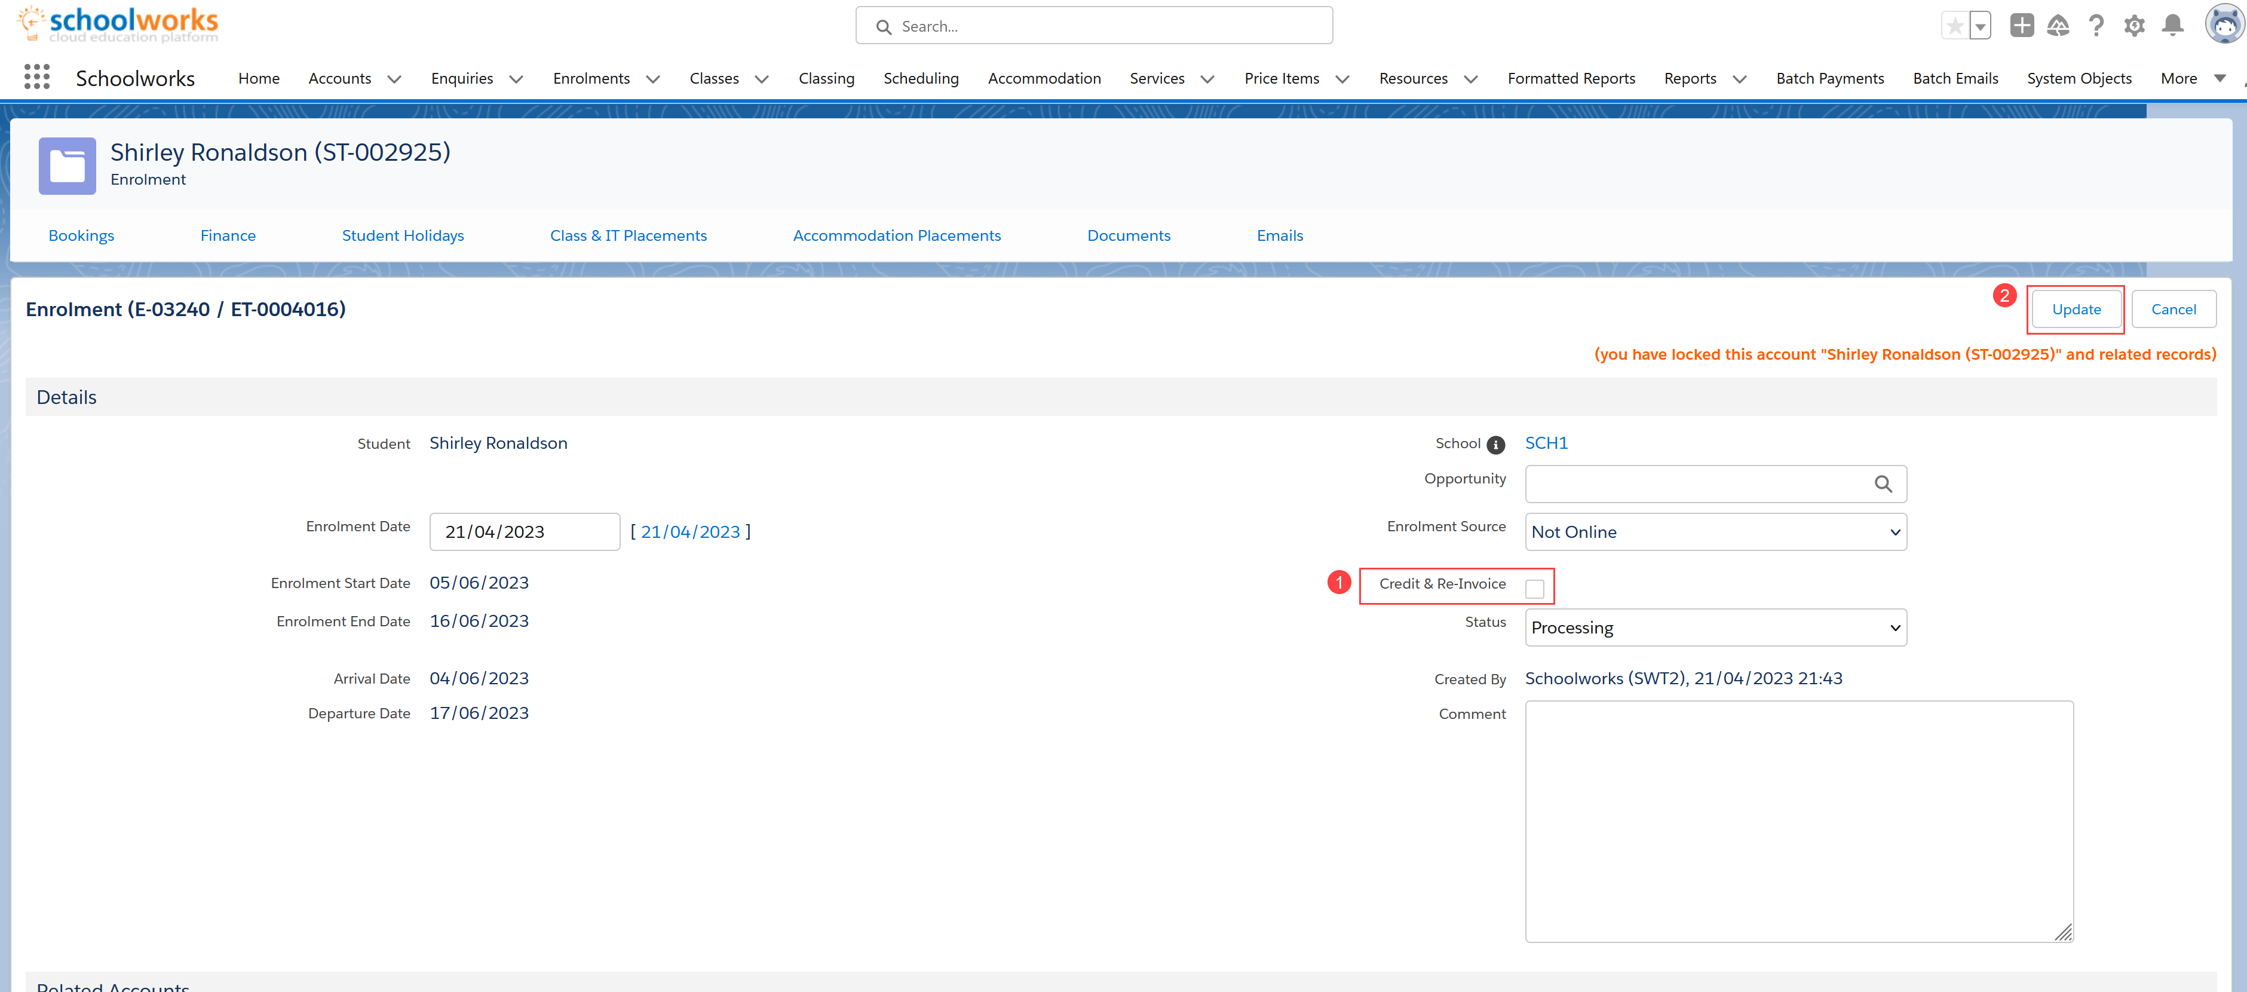Image resolution: width=2247 pixels, height=992 pixels.
Task: Click into the Comment text area
Action: pyautogui.click(x=1798, y=820)
